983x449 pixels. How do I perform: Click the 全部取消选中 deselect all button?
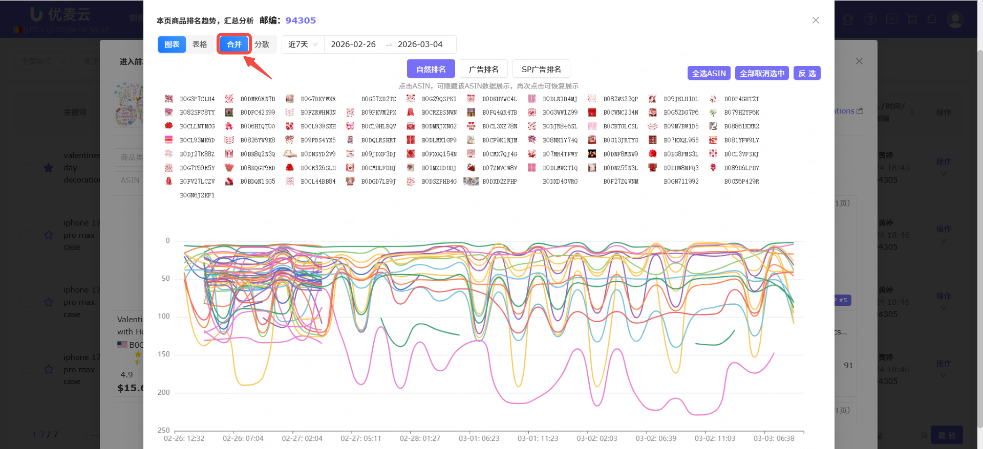pos(761,73)
